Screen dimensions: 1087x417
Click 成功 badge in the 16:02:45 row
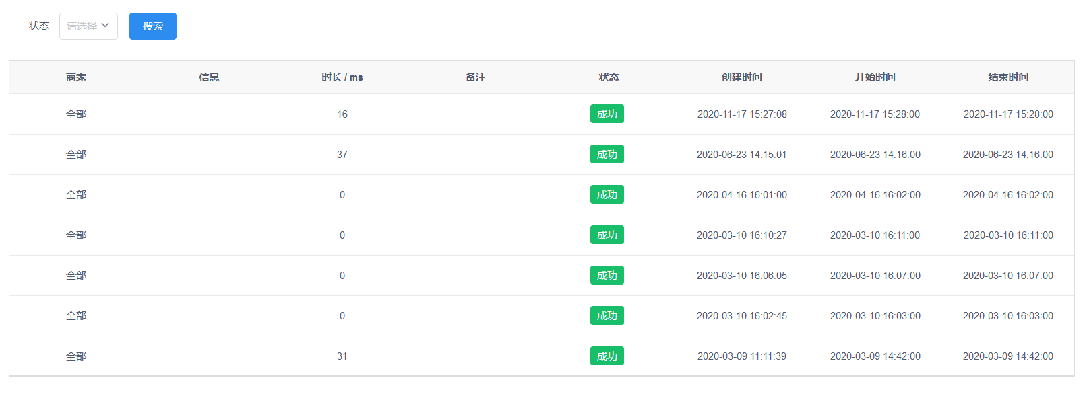click(x=607, y=316)
